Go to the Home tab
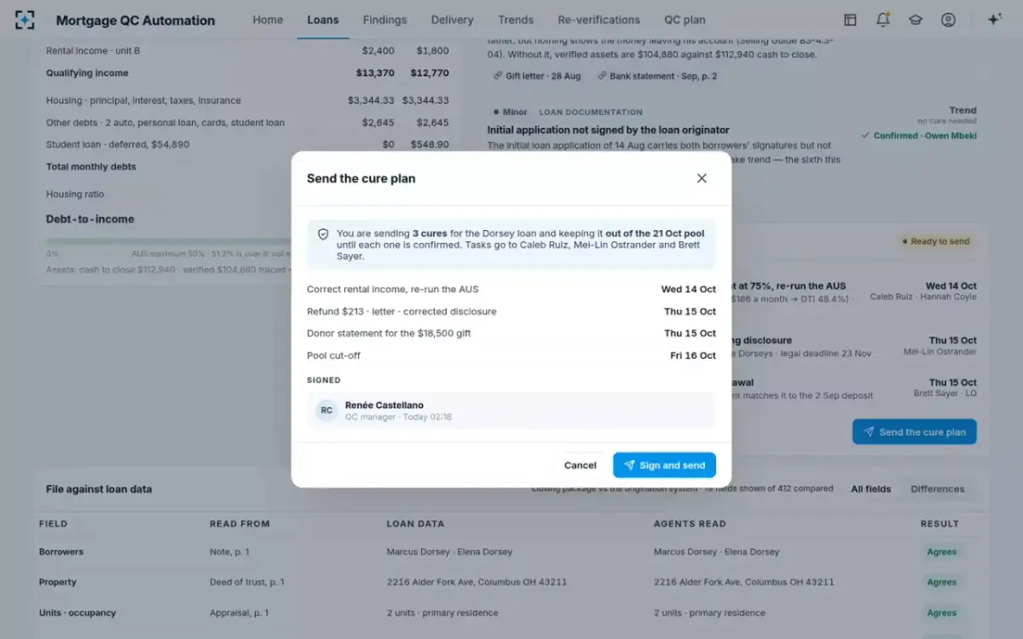Image resolution: width=1023 pixels, height=639 pixels. click(268, 20)
